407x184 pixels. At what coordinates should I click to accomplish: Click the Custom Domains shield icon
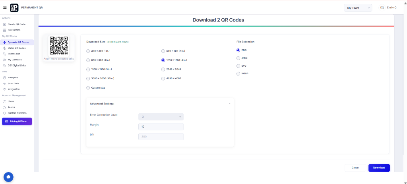coord(4,113)
